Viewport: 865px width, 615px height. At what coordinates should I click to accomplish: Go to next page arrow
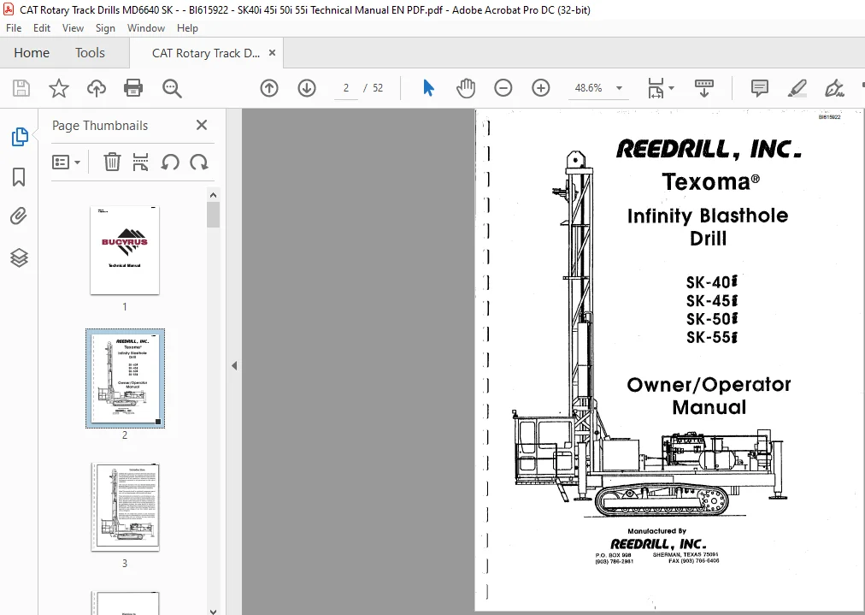click(307, 88)
